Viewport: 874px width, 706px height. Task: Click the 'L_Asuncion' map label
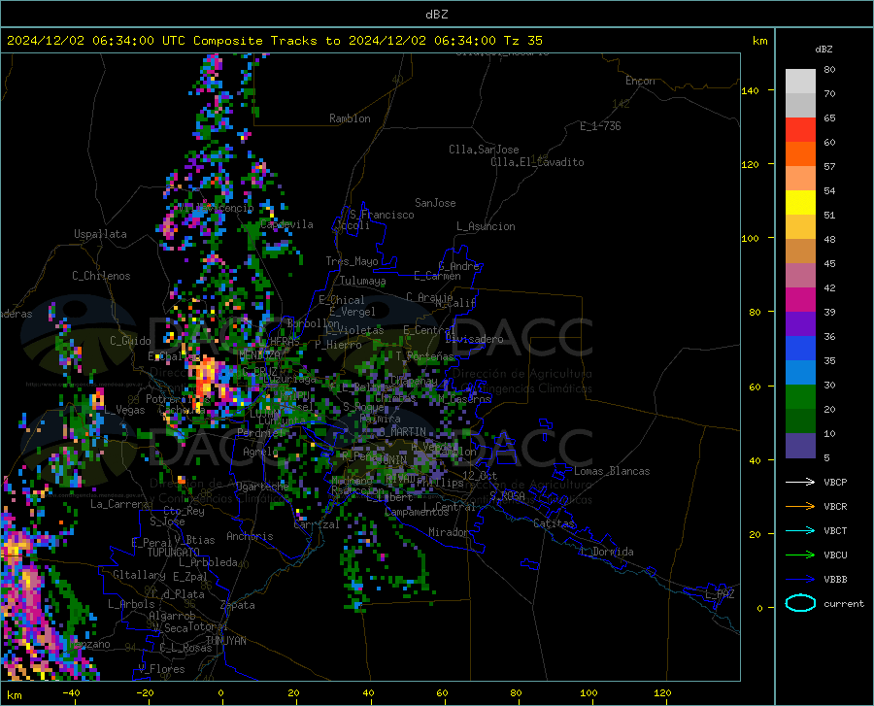(486, 226)
